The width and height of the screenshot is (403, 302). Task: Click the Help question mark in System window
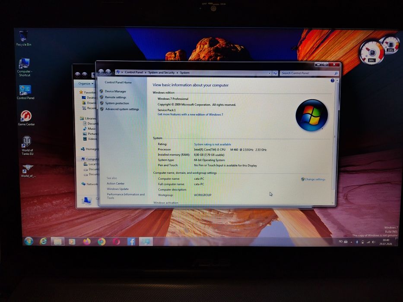click(332, 81)
